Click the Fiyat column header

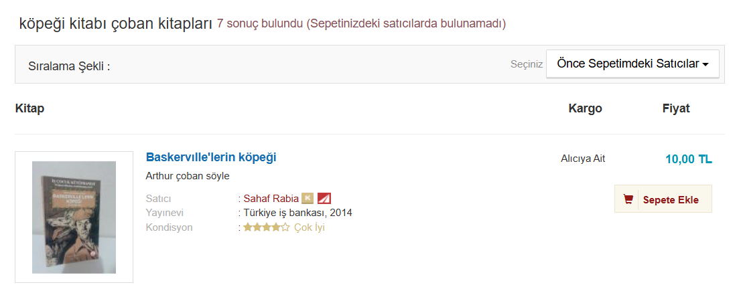click(x=675, y=108)
